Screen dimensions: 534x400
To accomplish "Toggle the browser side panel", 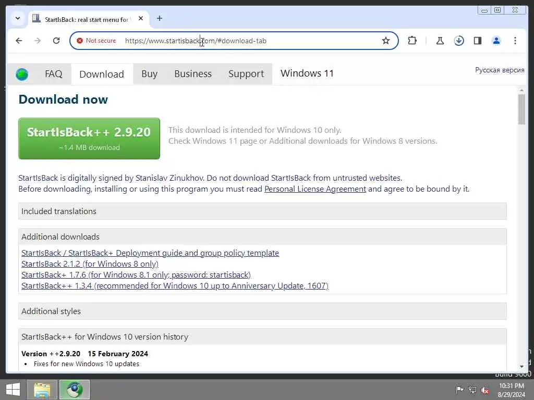I will pos(478,41).
